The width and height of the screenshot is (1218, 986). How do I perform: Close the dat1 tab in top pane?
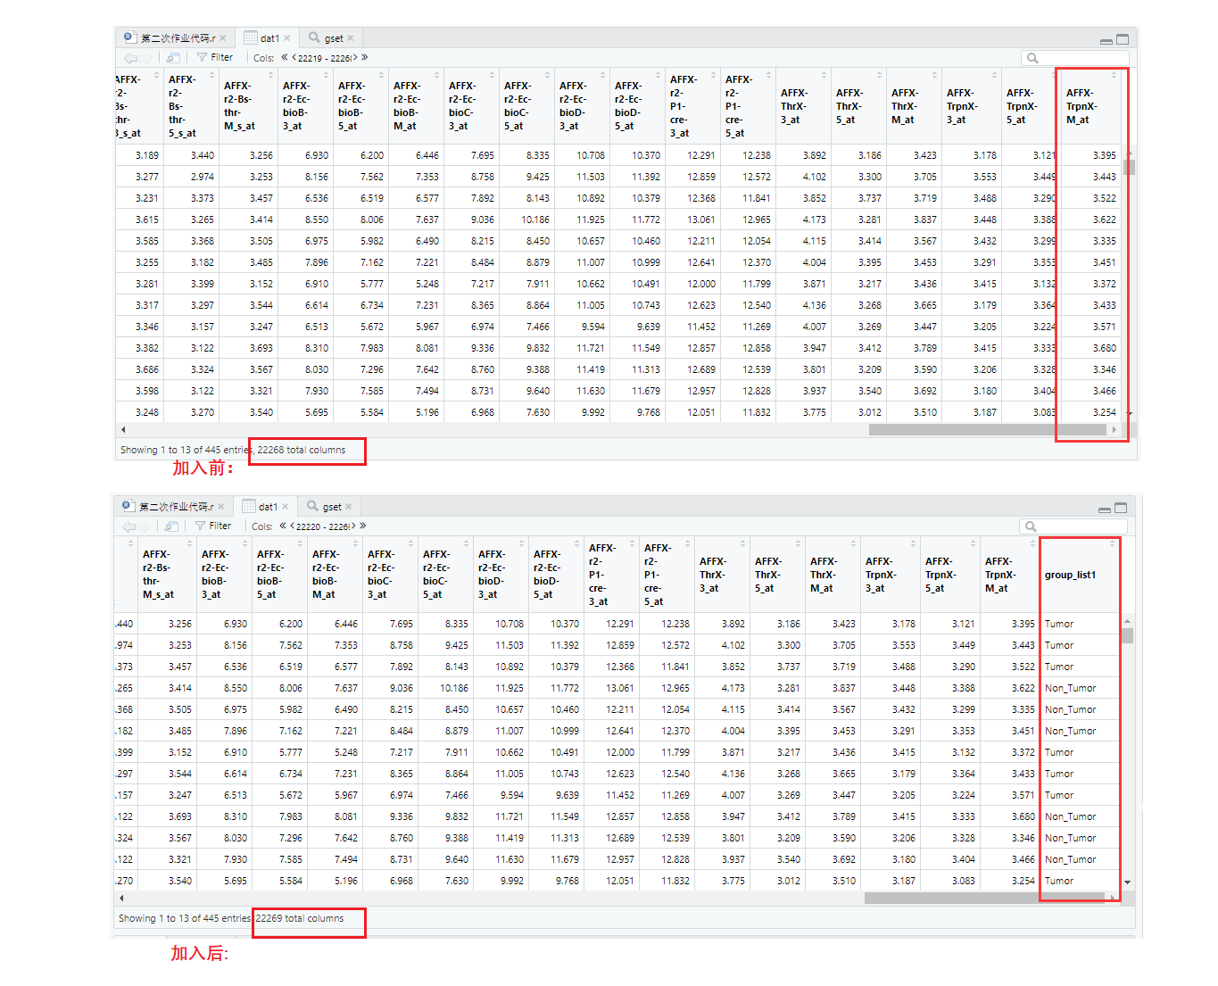(x=286, y=38)
